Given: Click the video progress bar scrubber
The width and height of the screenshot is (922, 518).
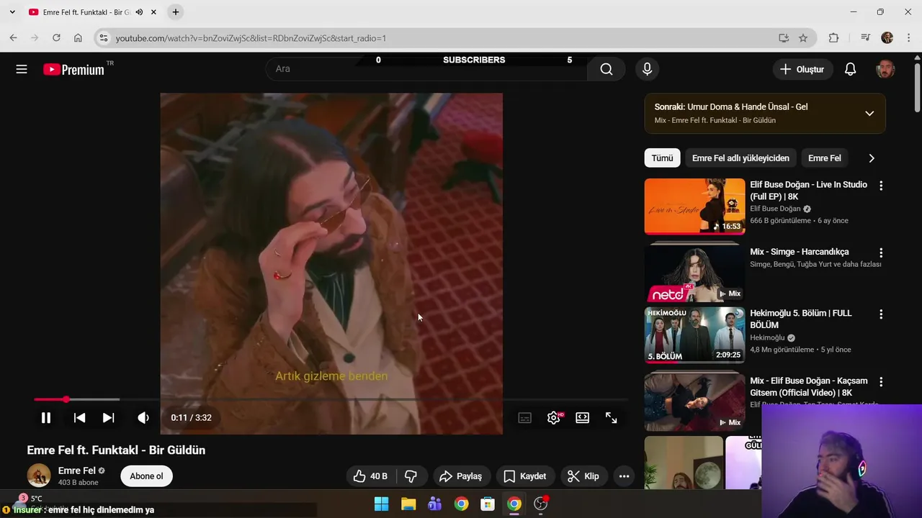Looking at the screenshot, I should pyautogui.click(x=66, y=399).
